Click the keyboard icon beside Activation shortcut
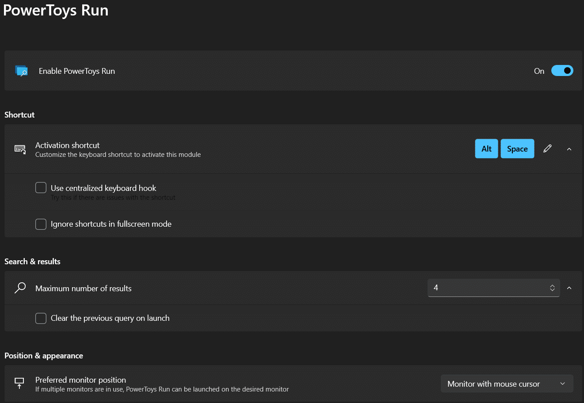584x403 pixels. pos(20,149)
